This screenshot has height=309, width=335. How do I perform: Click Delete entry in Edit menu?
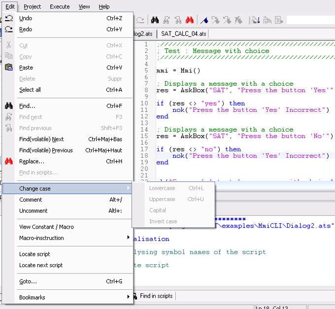[67, 79]
